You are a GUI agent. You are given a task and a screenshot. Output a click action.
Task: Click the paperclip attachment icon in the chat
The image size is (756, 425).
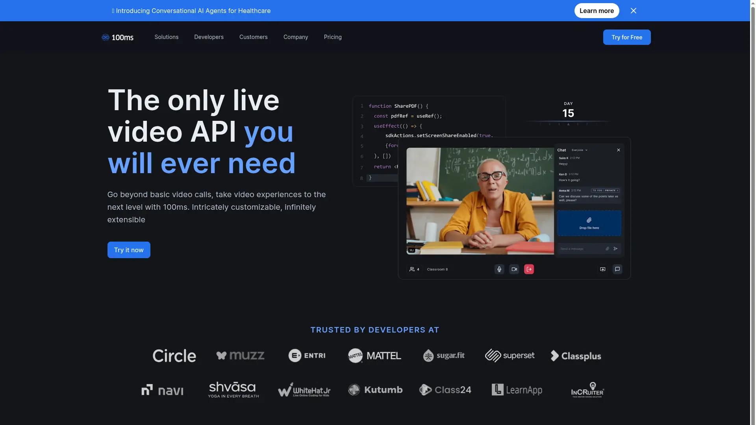pos(608,248)
